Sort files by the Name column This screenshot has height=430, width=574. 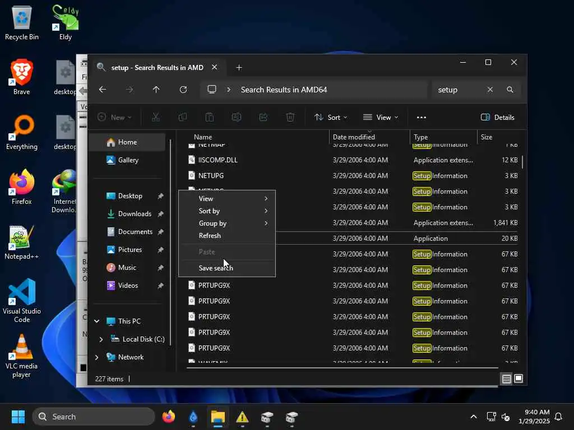[x=203, y=137]
